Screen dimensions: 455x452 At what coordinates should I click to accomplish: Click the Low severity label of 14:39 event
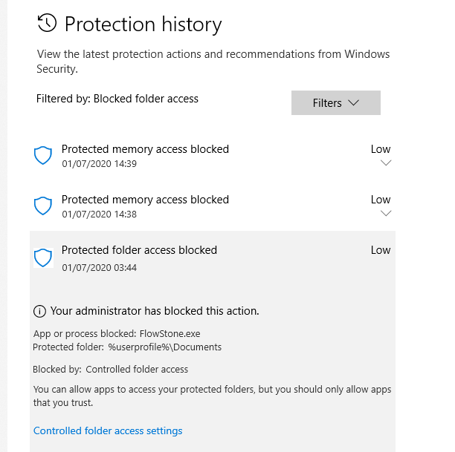pos(381,149)
